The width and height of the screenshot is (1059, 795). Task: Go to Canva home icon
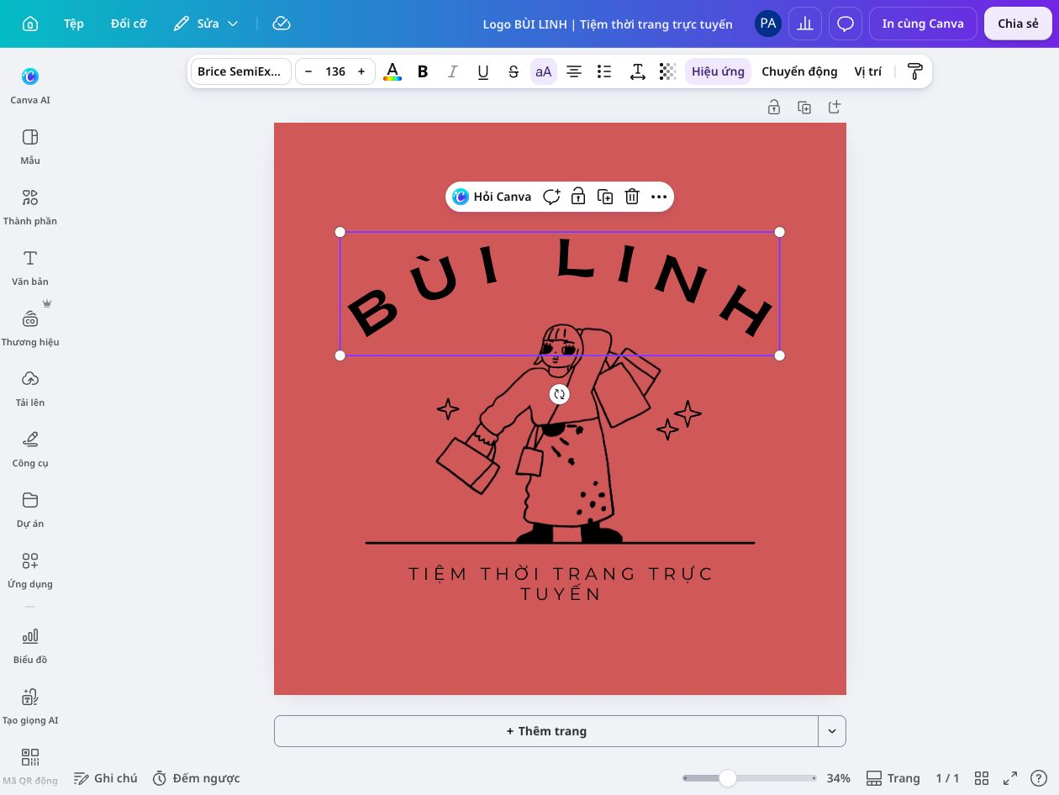(30, 24)
